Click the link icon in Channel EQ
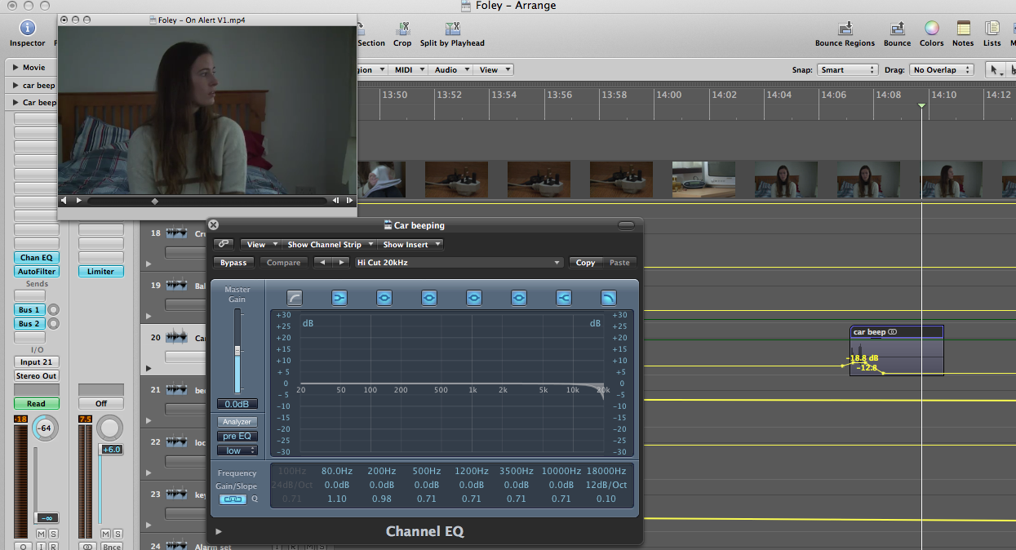The height and width of the screenshot is (550, 1016). 224,244
